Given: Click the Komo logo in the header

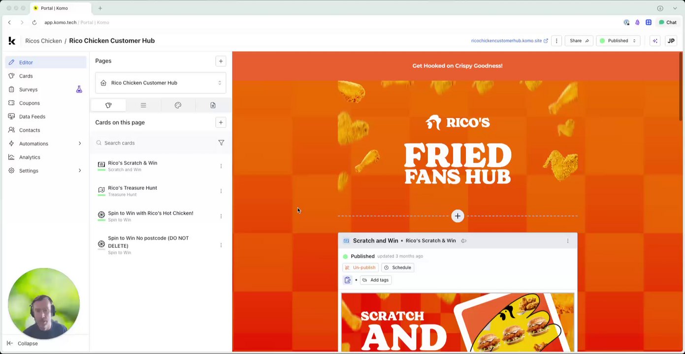Looking at the screenshot, I should pyautogui.click(x=12, y=41).
